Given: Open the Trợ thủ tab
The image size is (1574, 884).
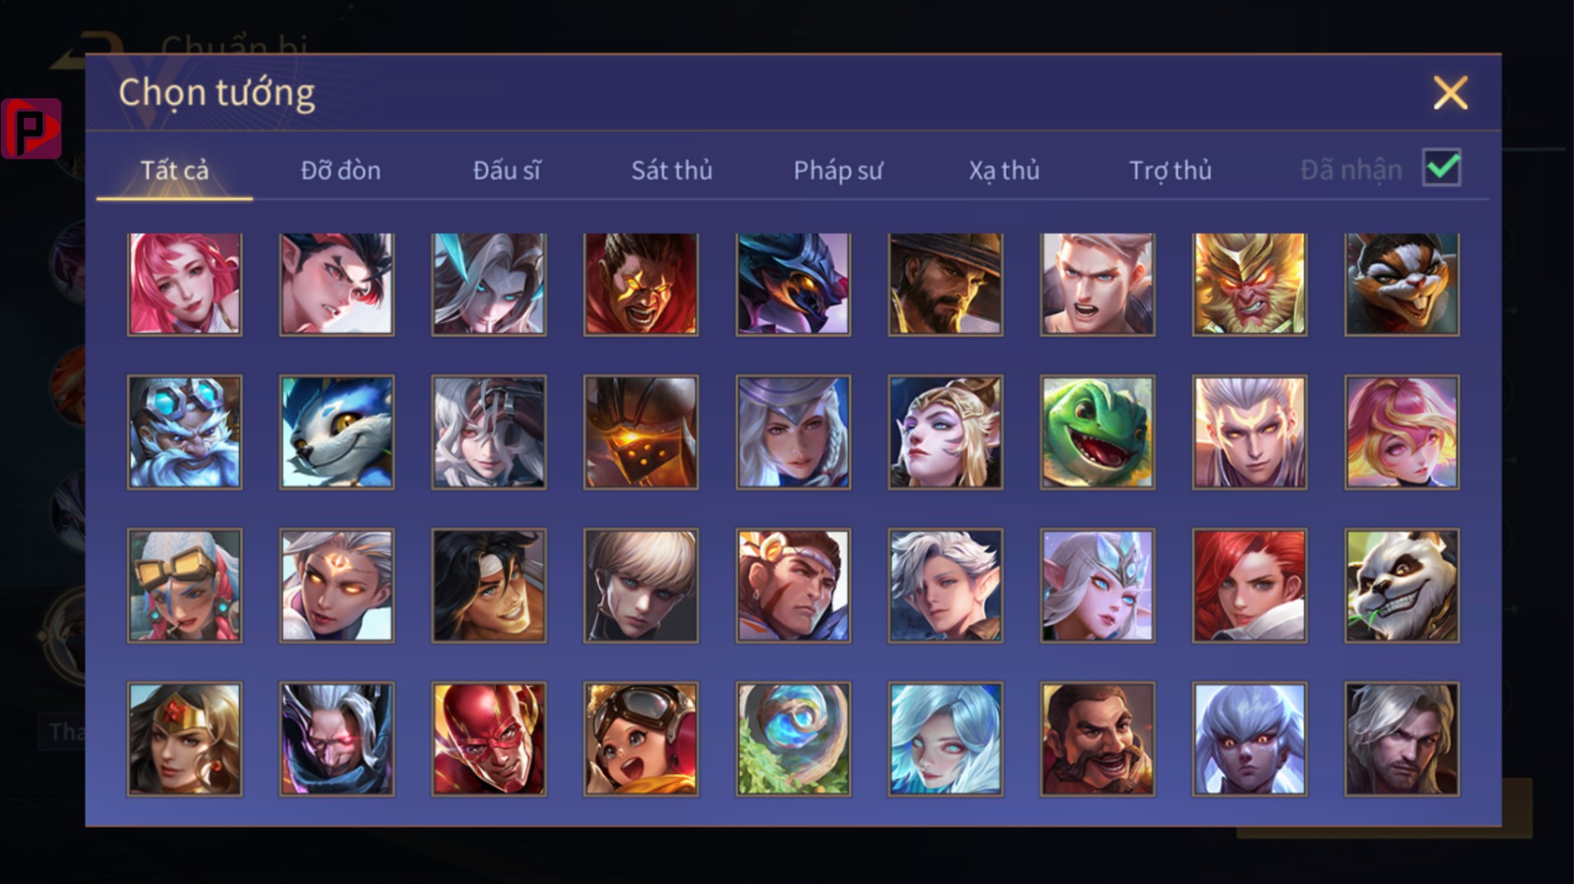Looking at the screenshot, I should point(1170,170).
